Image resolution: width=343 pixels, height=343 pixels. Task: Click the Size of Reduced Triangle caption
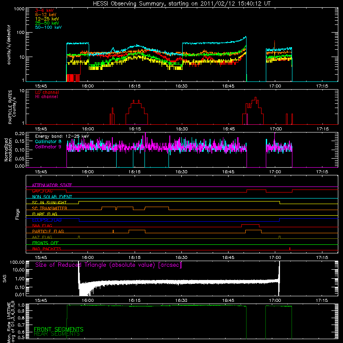tap(108, 265)
